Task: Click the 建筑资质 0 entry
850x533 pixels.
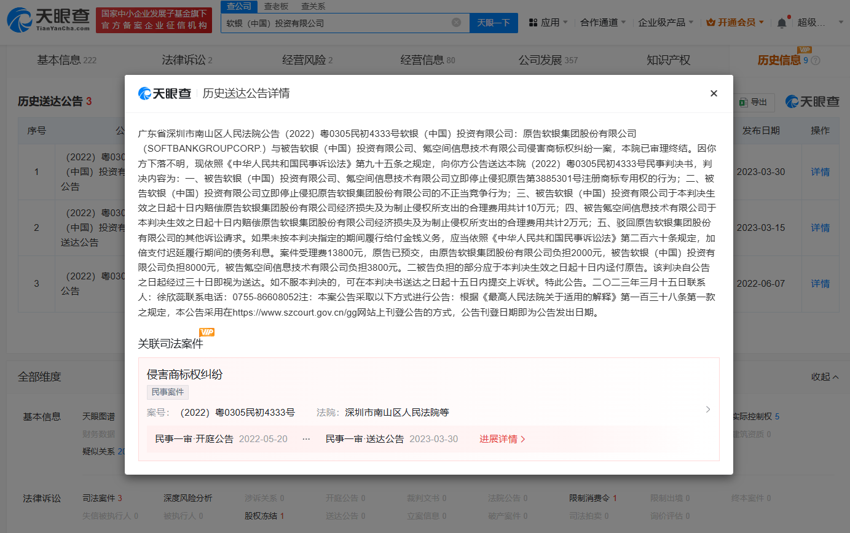Action: [752, 434]
